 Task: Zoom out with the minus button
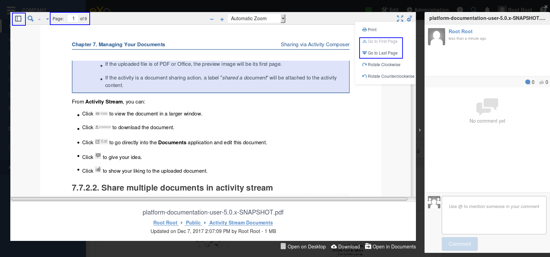(x=212, y=19)
